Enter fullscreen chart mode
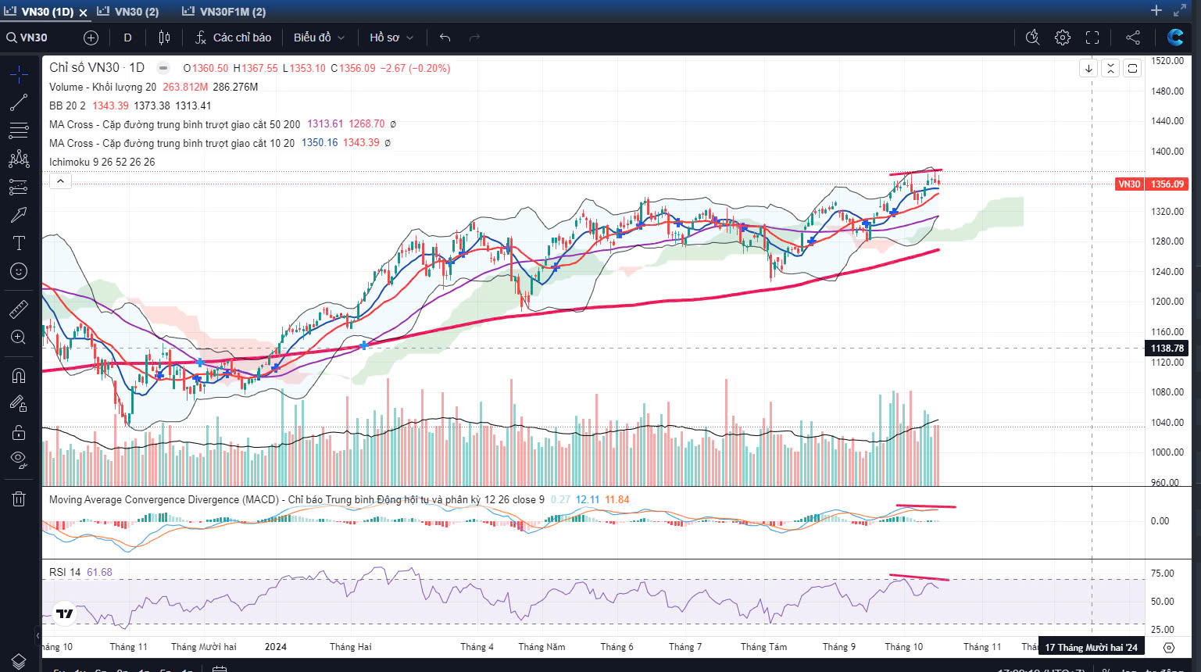Screen dimensions: 1201x672 [1092, 38]
